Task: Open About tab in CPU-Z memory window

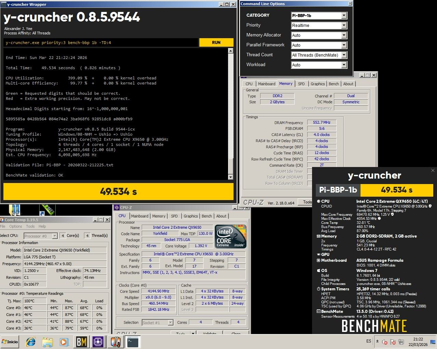Action: (x=348, y=84)
